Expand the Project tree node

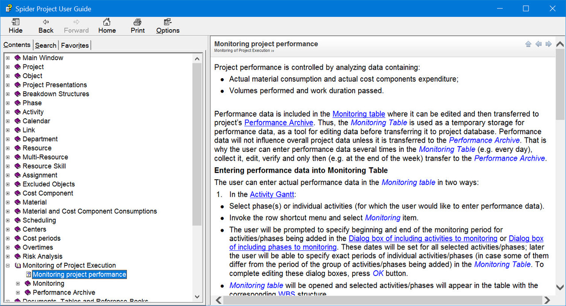point(8,67)
